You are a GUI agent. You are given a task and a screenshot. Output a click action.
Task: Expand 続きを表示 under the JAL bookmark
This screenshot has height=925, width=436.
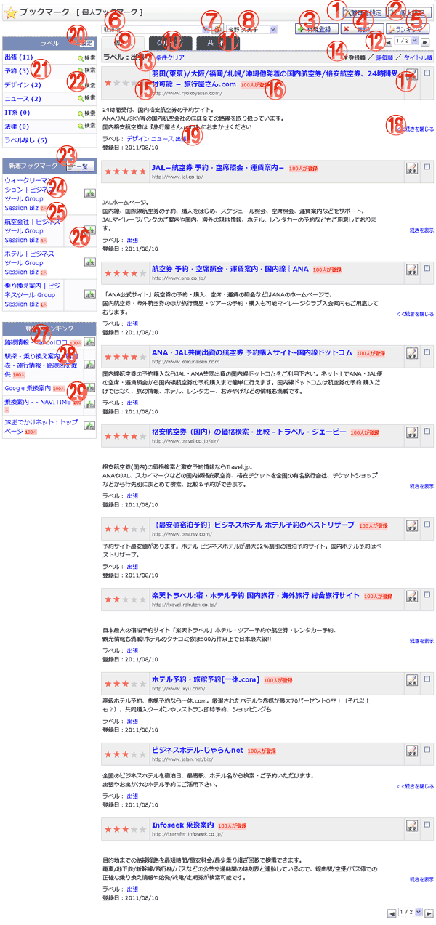tap(421, 230)
